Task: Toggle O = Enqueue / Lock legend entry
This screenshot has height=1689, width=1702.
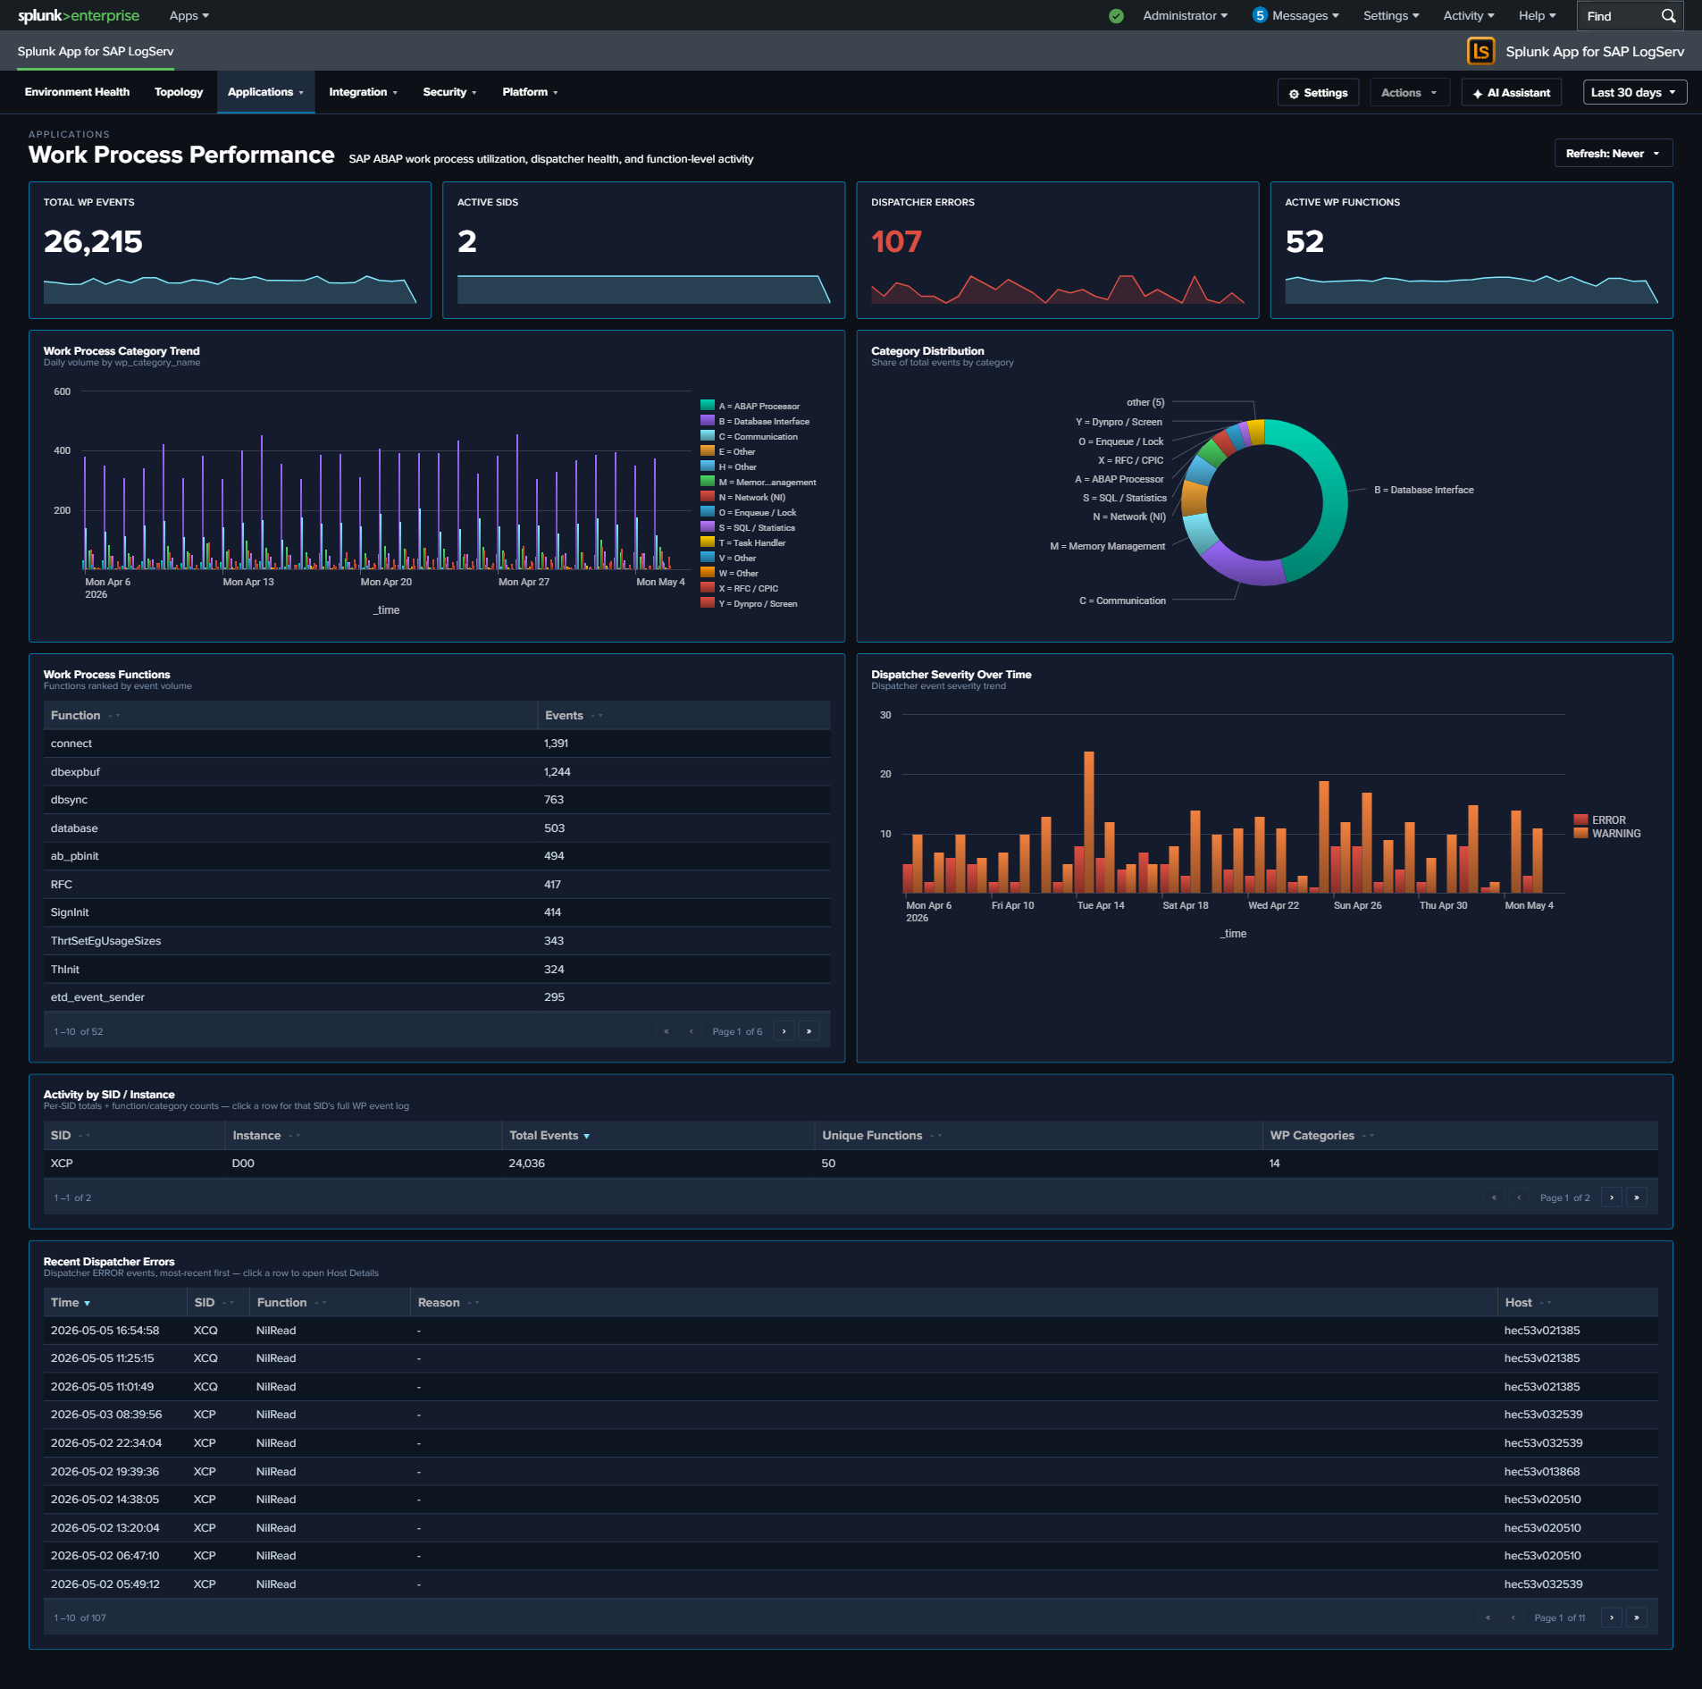Action: (x=749, y=512)
